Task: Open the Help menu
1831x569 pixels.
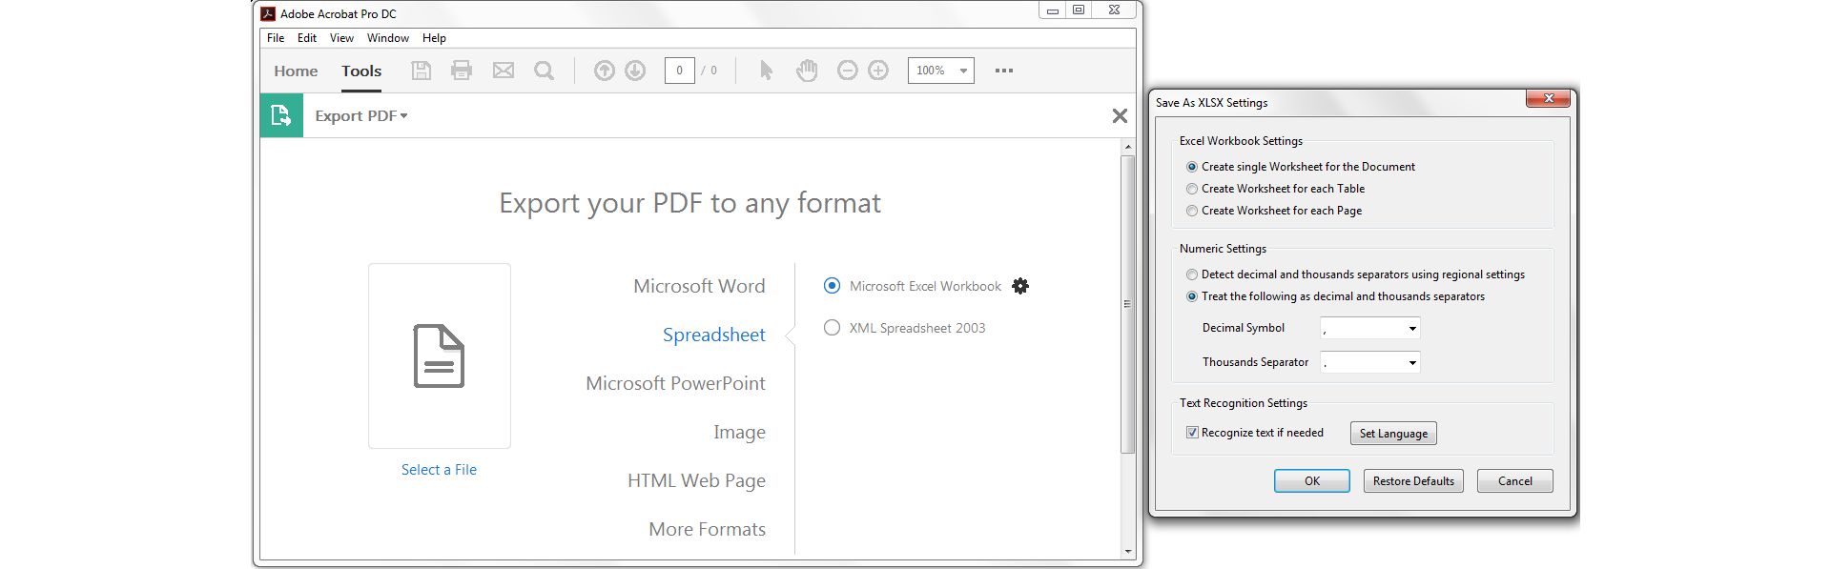Action: point(434,38)
